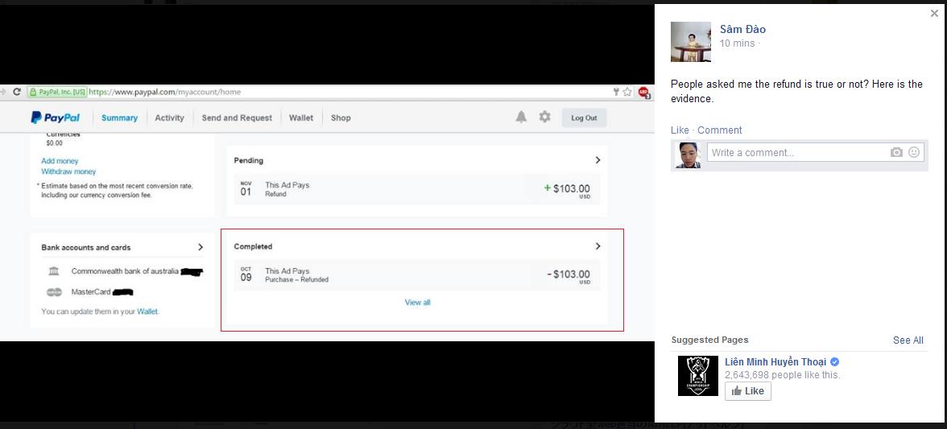Open the Shop tab
947x429 pixels.
click(x=341, y=118)
